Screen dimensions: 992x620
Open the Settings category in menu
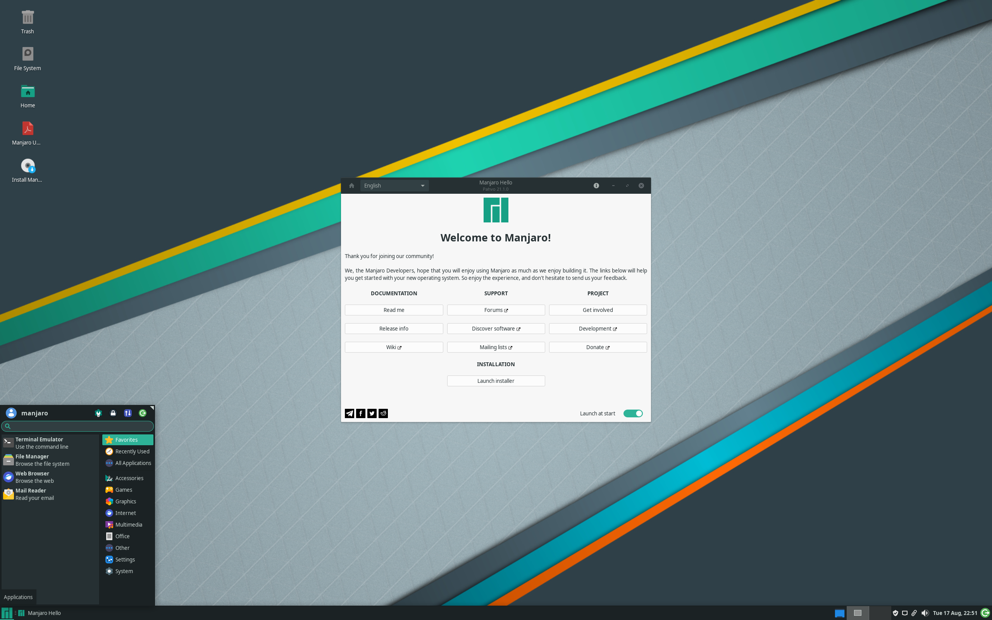tap(125, 559)
